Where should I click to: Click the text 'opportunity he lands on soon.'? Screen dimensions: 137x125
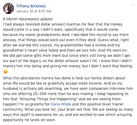[29, 120]
